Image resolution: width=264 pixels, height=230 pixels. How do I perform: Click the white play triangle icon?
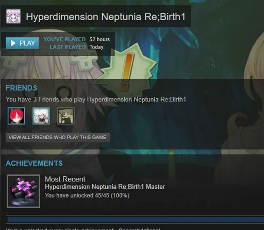coord(13,43)
